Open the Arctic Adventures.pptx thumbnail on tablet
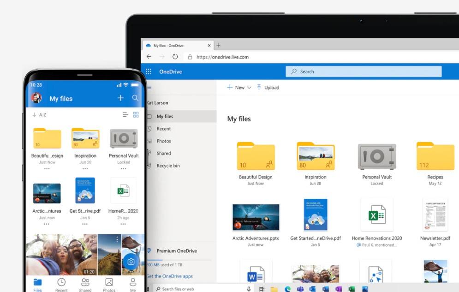This screenshot has height=292, width=459. 256,217
